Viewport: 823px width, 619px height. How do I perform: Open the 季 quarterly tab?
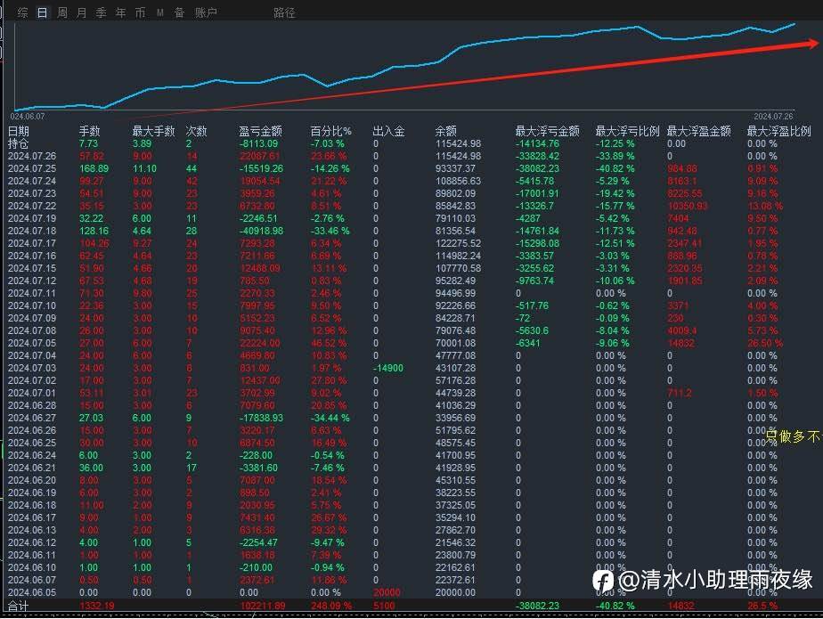pos(101,12)
